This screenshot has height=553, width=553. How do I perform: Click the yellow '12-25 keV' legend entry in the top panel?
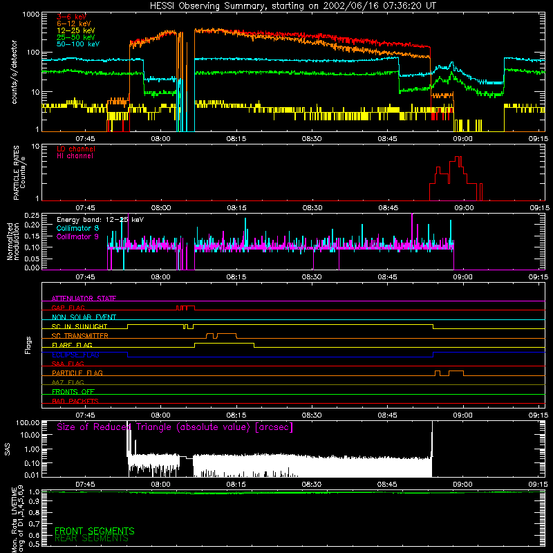(x=76, y=30)
